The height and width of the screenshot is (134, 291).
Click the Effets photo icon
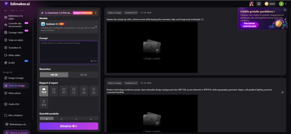pos(5,93)
